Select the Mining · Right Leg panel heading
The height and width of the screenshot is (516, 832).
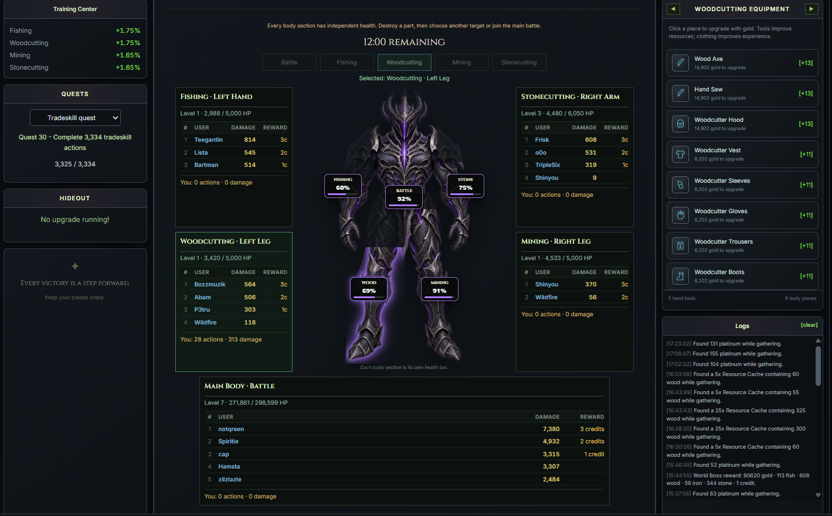click(556, 241)
